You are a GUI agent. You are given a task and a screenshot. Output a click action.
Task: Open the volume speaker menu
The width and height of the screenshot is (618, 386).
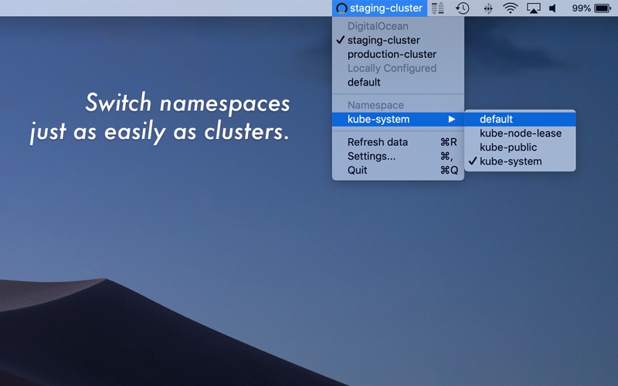click(552, 8)
